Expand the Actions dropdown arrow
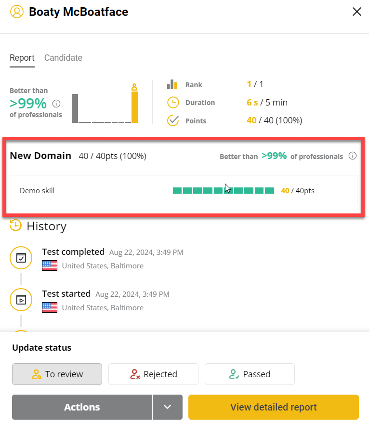 (x=168, y=407)
